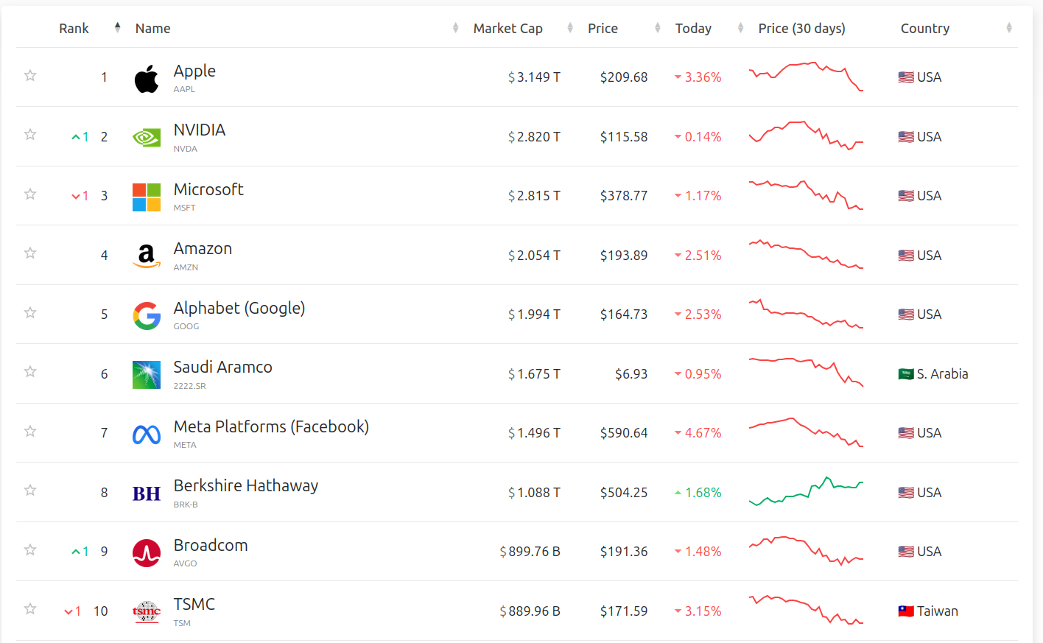Click the Today column header
This screenshot has width=1043, height=643.
(x=692, y=28)
